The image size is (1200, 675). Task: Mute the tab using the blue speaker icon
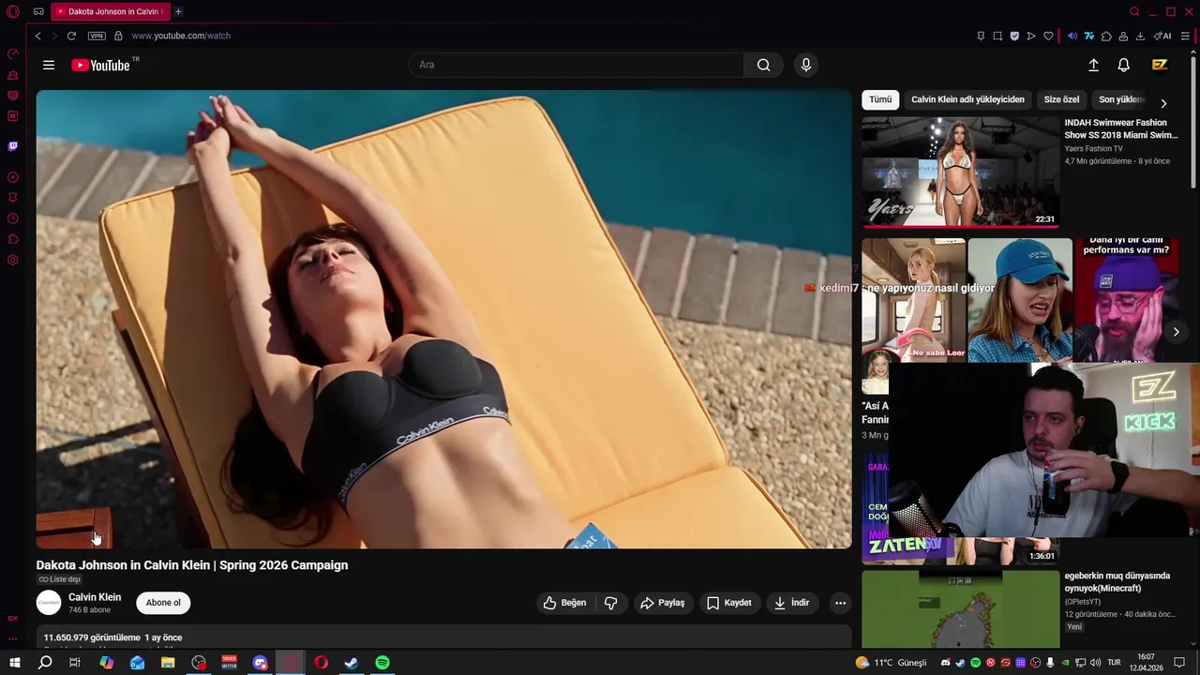[x=1072, y=36]
